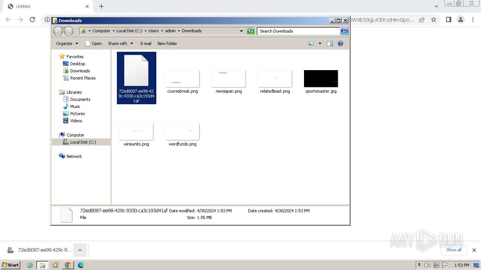Click the admin breadcrumb segment
The width and height of the screenshot is (481, 270).
coord(170,31)
